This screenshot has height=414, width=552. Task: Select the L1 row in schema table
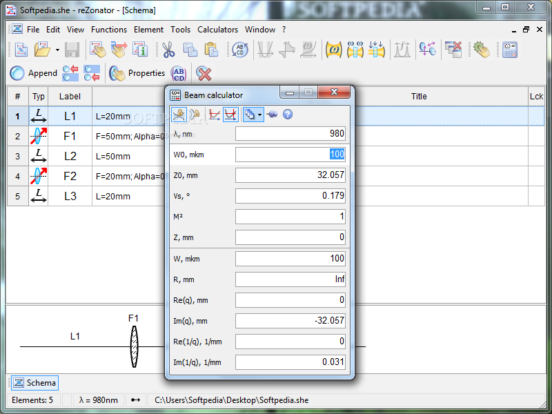point(86,116)
